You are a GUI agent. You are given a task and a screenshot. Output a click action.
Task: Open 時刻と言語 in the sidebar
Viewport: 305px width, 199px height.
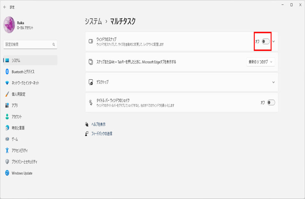[x=18, y=128]
